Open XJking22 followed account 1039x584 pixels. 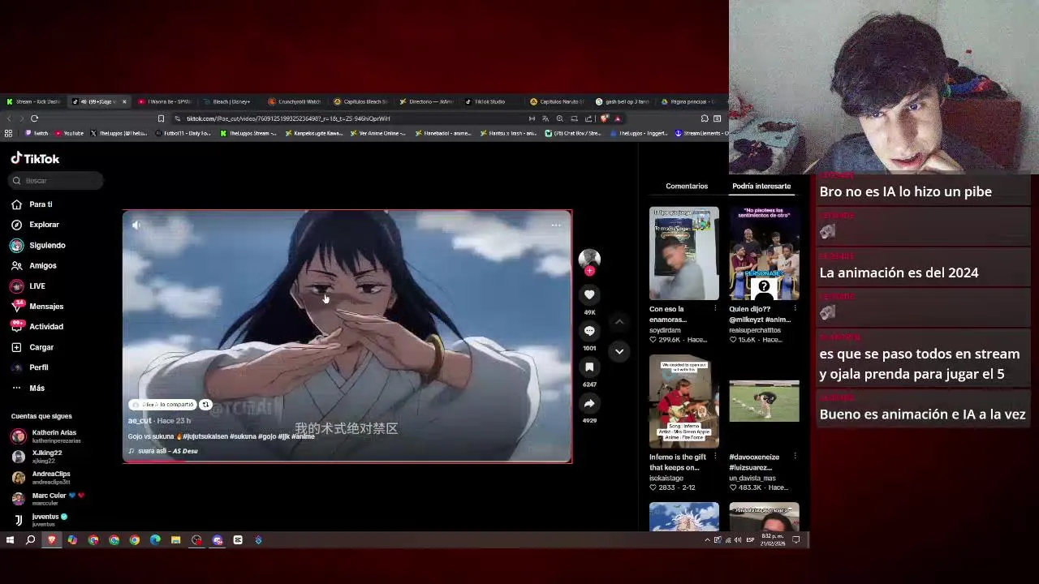point(37,456)
